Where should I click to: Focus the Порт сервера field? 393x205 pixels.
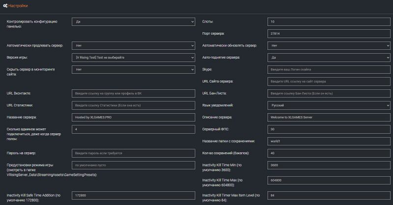click(329, 33)
